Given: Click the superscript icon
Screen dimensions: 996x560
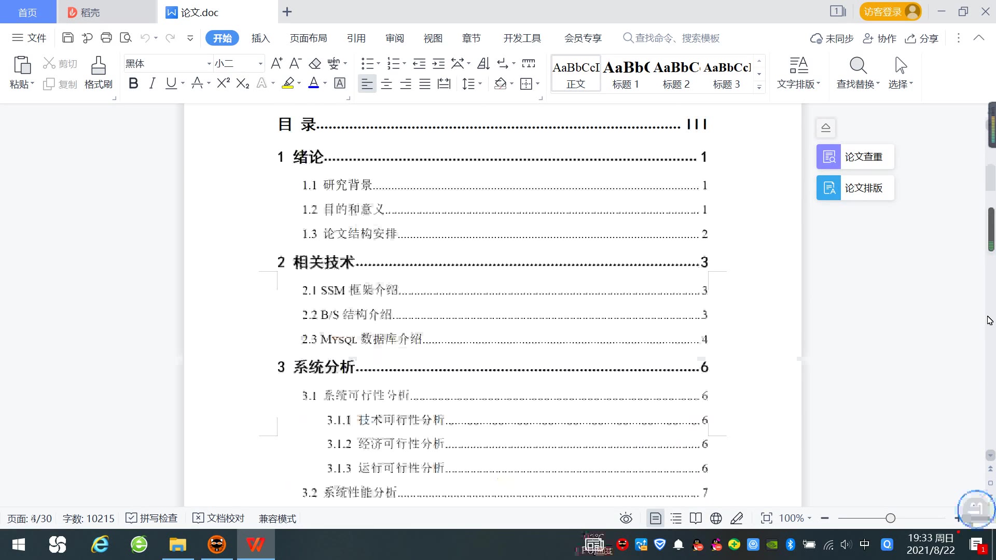Looking at the screenshot, I should point(223,83).
